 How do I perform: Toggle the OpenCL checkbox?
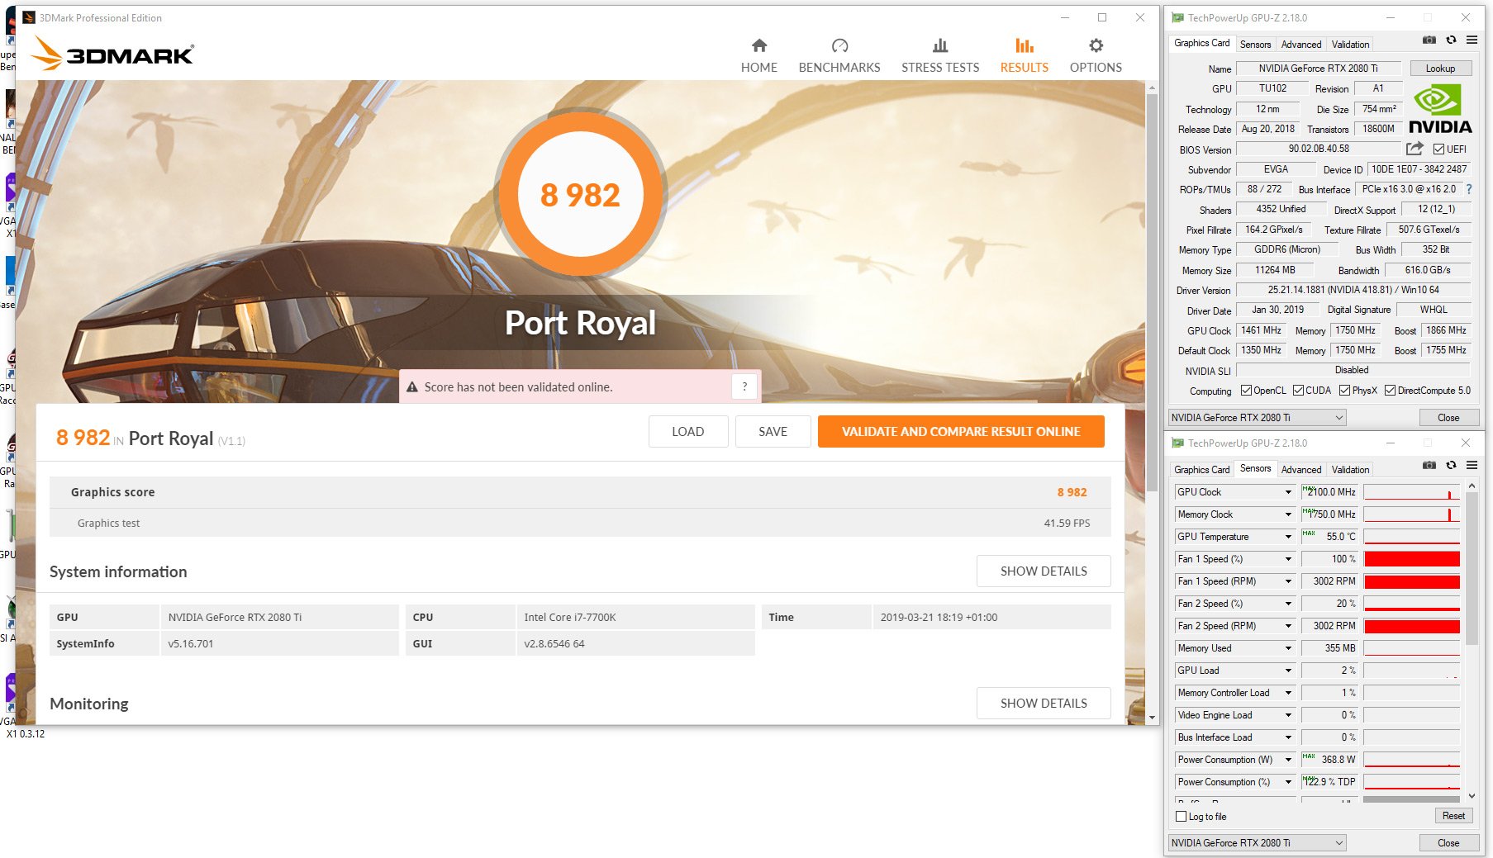point(1246,391)
